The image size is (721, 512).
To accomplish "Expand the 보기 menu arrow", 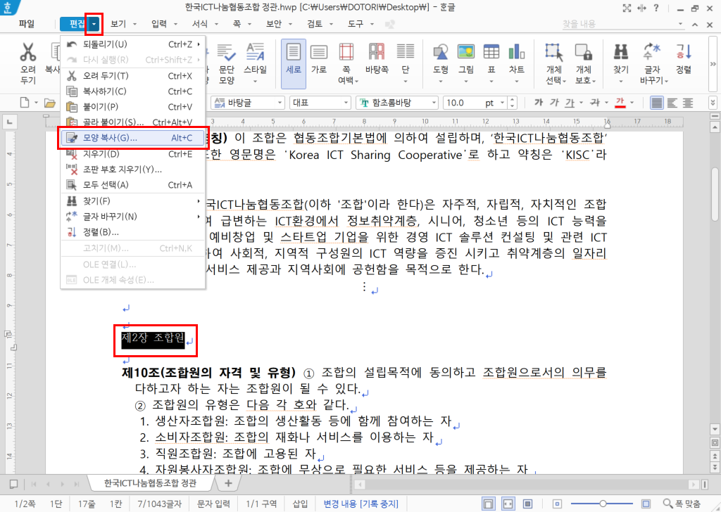I will [134, 24].
